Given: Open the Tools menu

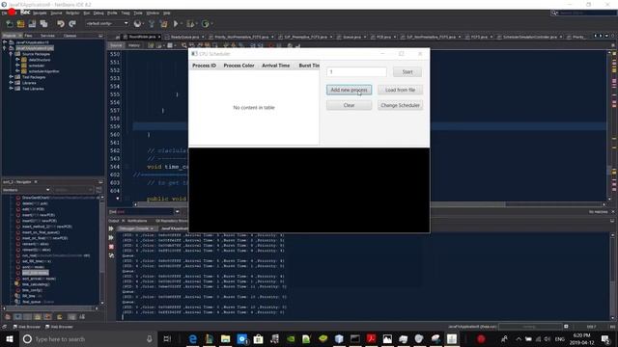Looking at the screenshot, I should (x=138, y=13).
